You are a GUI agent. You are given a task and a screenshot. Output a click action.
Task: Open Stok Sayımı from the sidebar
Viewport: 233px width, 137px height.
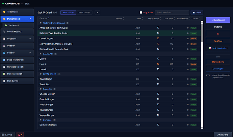pyautogui.click(x=17, y=81)
